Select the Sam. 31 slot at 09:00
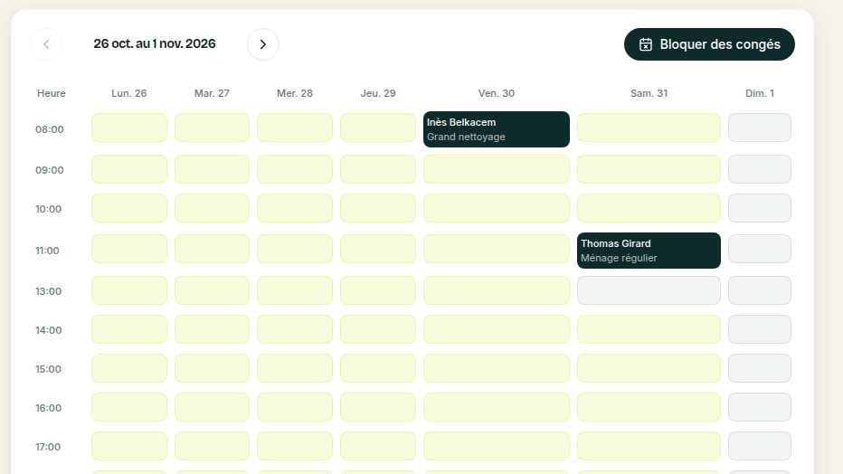Viewport: 843px width, 474px height. [x=649, y=169]
